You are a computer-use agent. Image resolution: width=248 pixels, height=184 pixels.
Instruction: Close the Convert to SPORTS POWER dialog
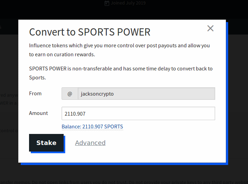[x=210, y=28]
